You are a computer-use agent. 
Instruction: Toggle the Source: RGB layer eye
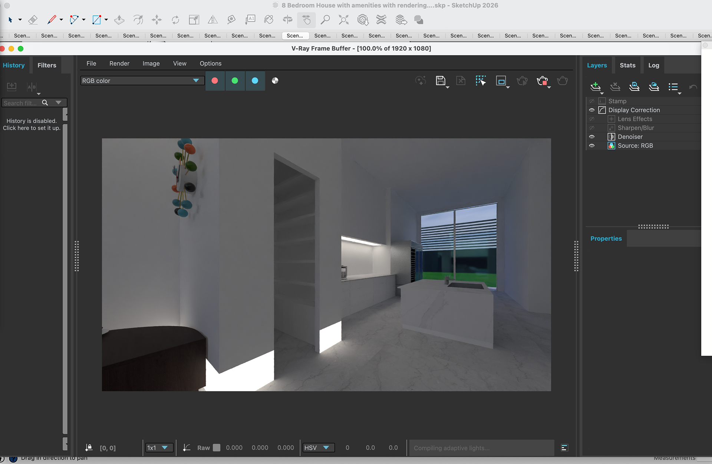(x=592, y=146)
